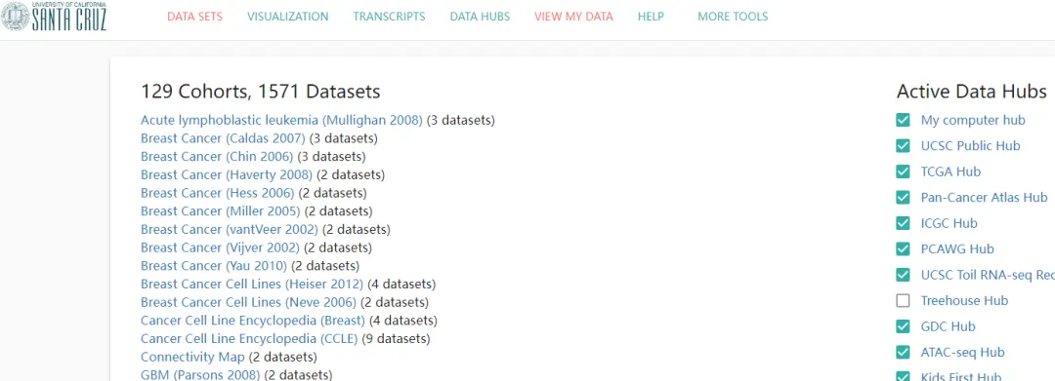Open GBM (Parsons 2008) cohort
1055x381 pixels.
[x=200, y=374]
